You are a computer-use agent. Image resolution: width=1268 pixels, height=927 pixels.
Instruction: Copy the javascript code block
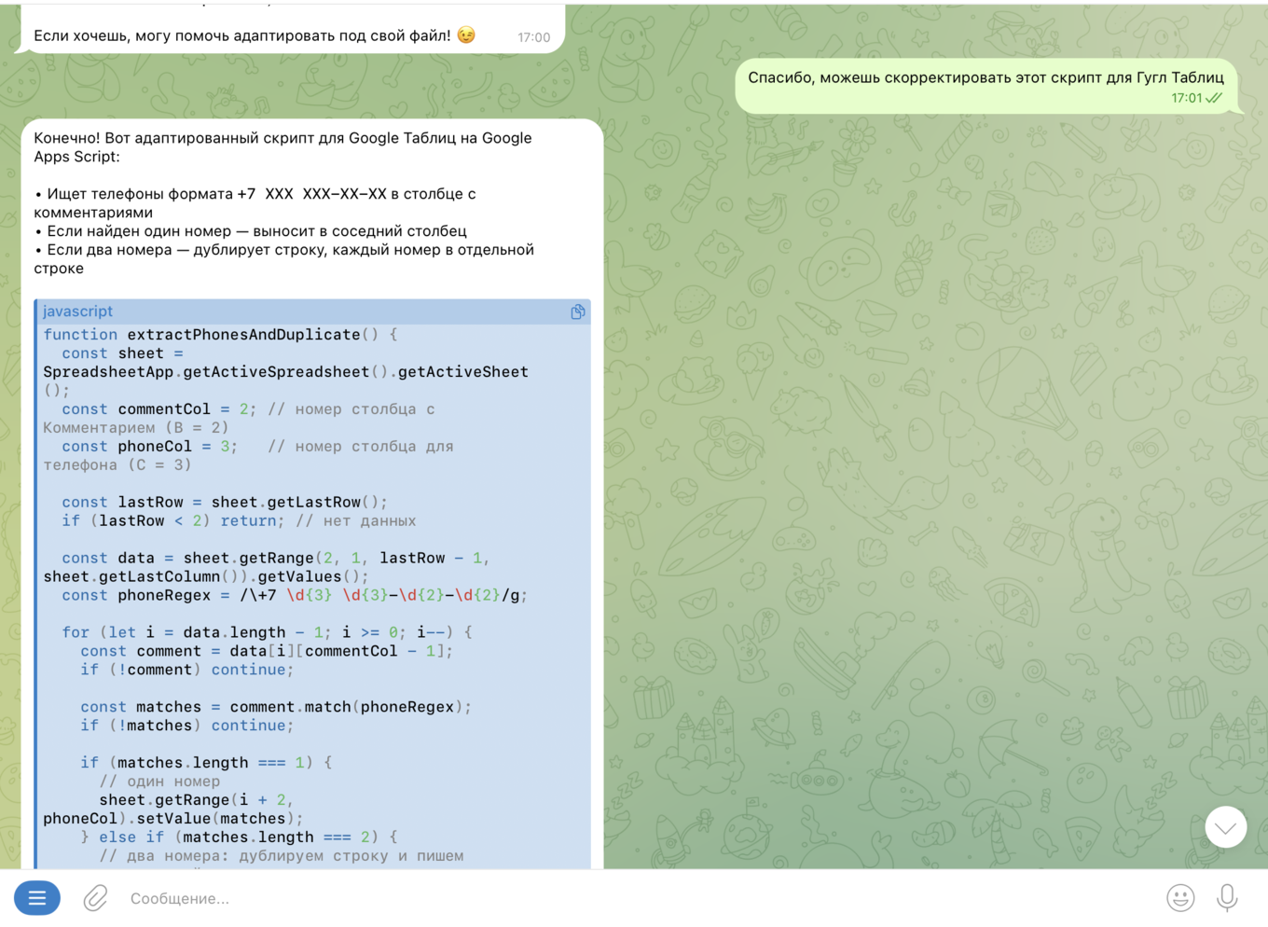(x=578, y=311)
